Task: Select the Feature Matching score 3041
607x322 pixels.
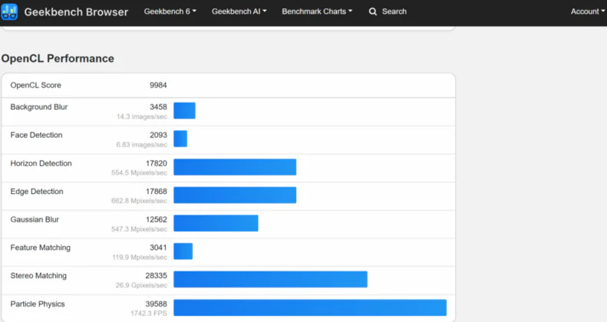Action: 158,248
